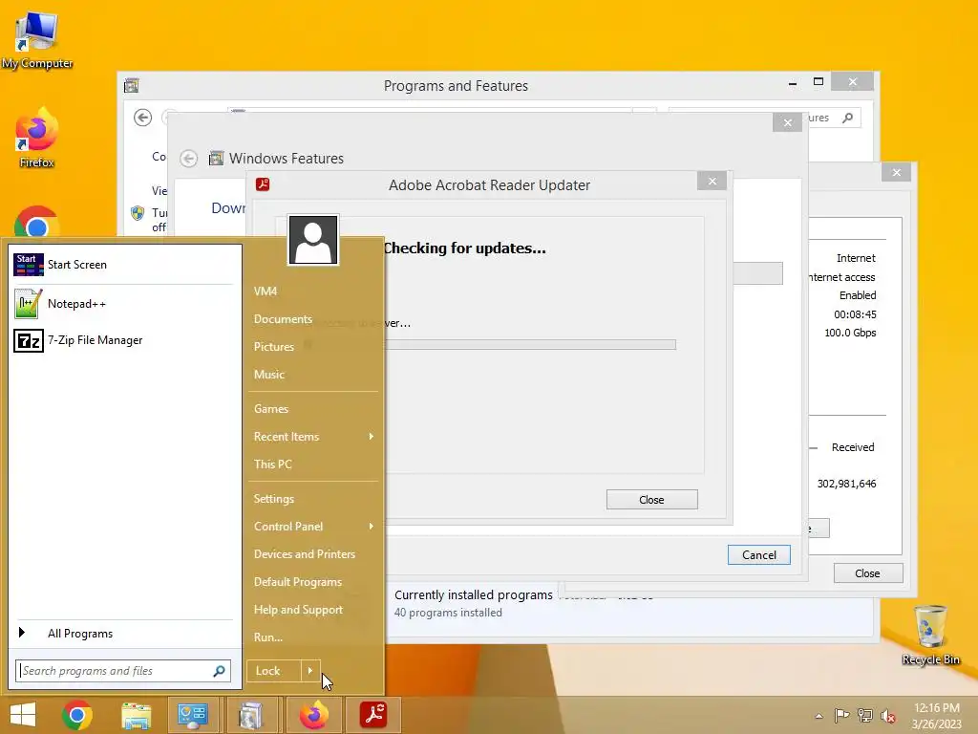Click the Lock button in Start menu

tap(273, 671)
